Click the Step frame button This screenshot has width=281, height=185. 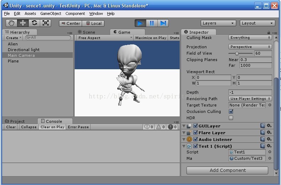click(x=163, y=23)
